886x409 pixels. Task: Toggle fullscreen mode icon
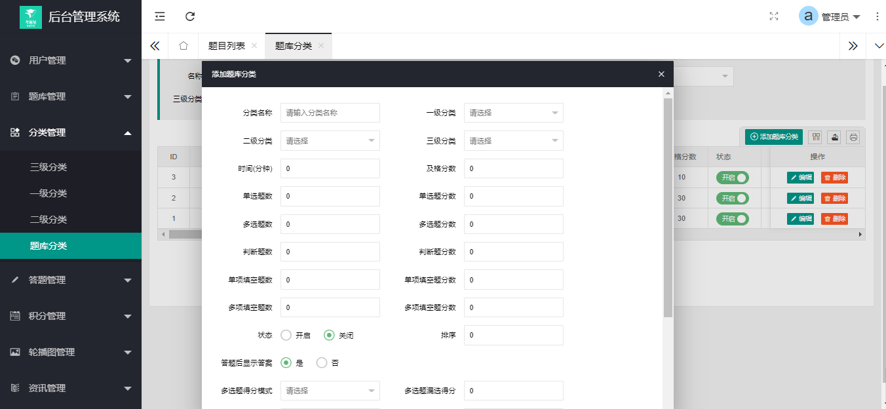tap(774, 16)
